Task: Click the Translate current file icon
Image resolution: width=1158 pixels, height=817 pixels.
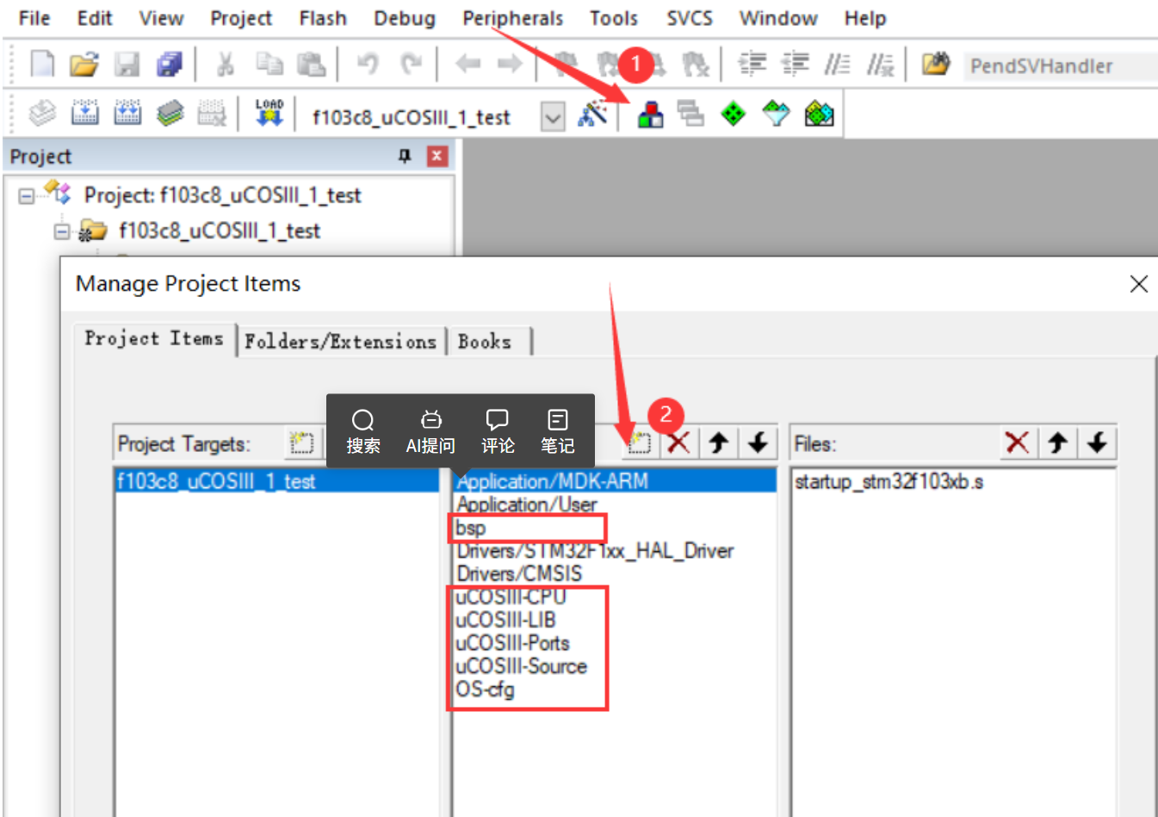Action: coord(42,113)
